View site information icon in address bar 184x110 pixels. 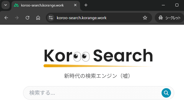pyautogui.click(x=51, y=18)
